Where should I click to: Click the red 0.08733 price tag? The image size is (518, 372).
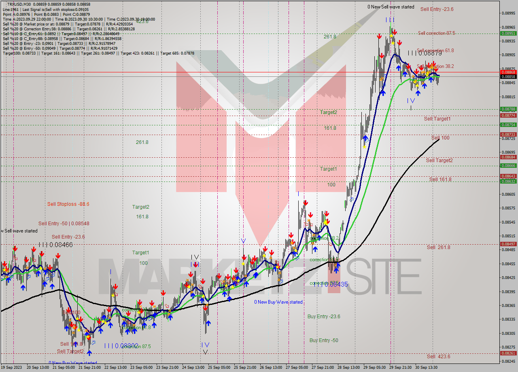[x=508, y=134]
